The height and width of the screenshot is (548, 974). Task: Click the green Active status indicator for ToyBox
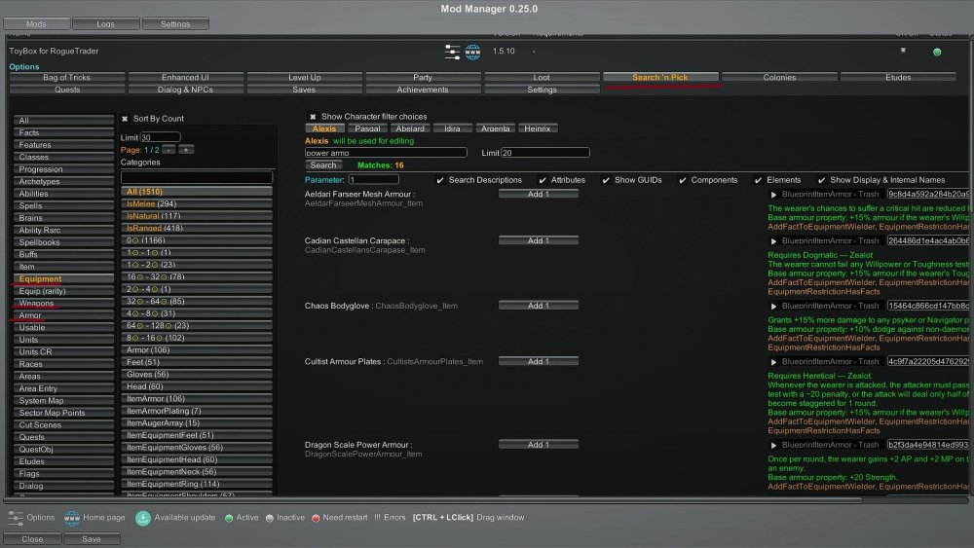tap(937, 52)
